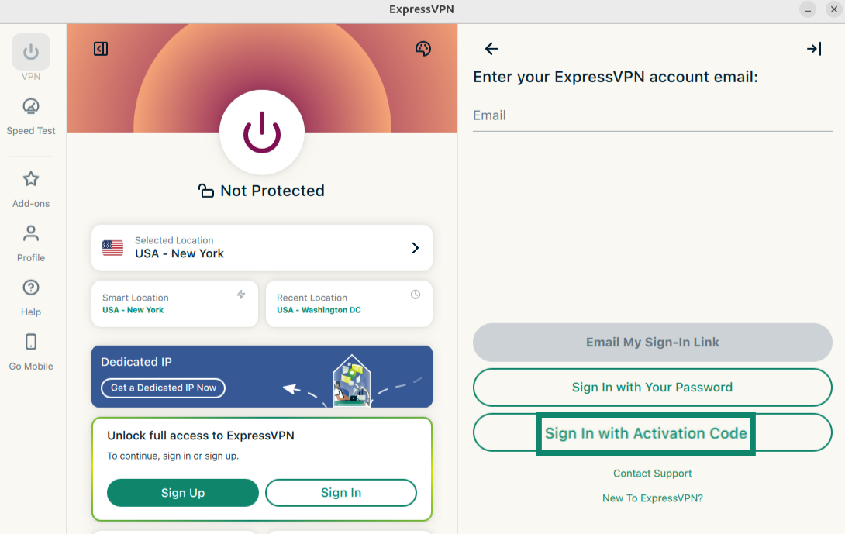The height and width of the screenshot is (534, 845).
Task: Open the Contact Support link
Action: (x=652, y=474)
